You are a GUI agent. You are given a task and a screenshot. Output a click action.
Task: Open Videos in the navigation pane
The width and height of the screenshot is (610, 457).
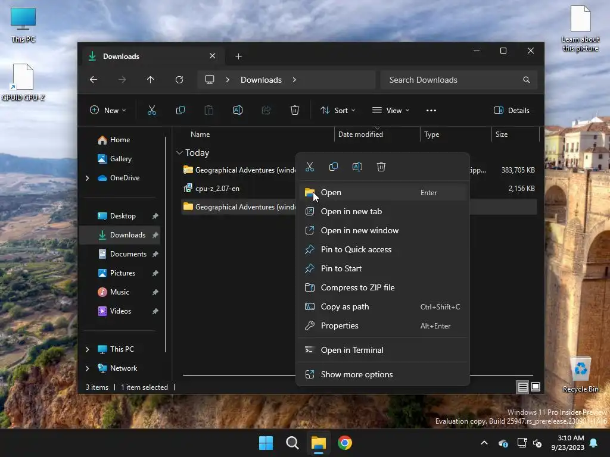120,311
